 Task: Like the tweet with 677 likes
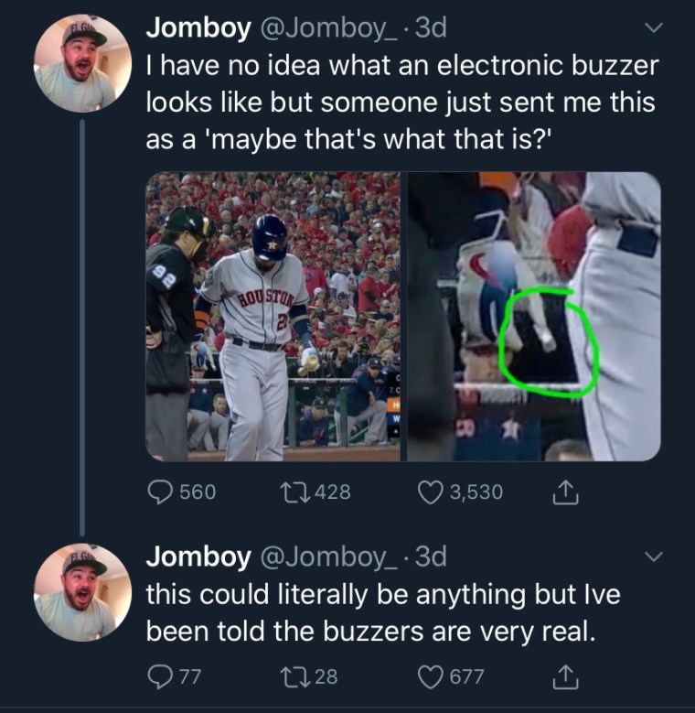click(431, 676)
